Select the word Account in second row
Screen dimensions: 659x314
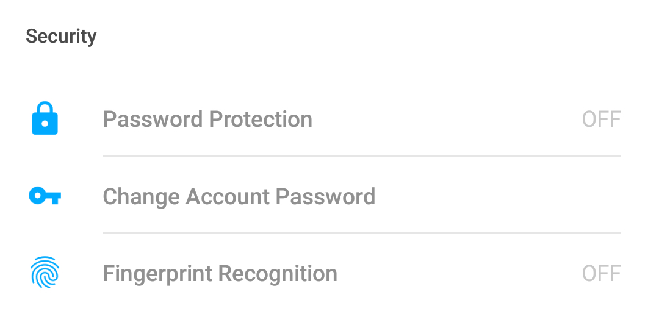point(228,196)
